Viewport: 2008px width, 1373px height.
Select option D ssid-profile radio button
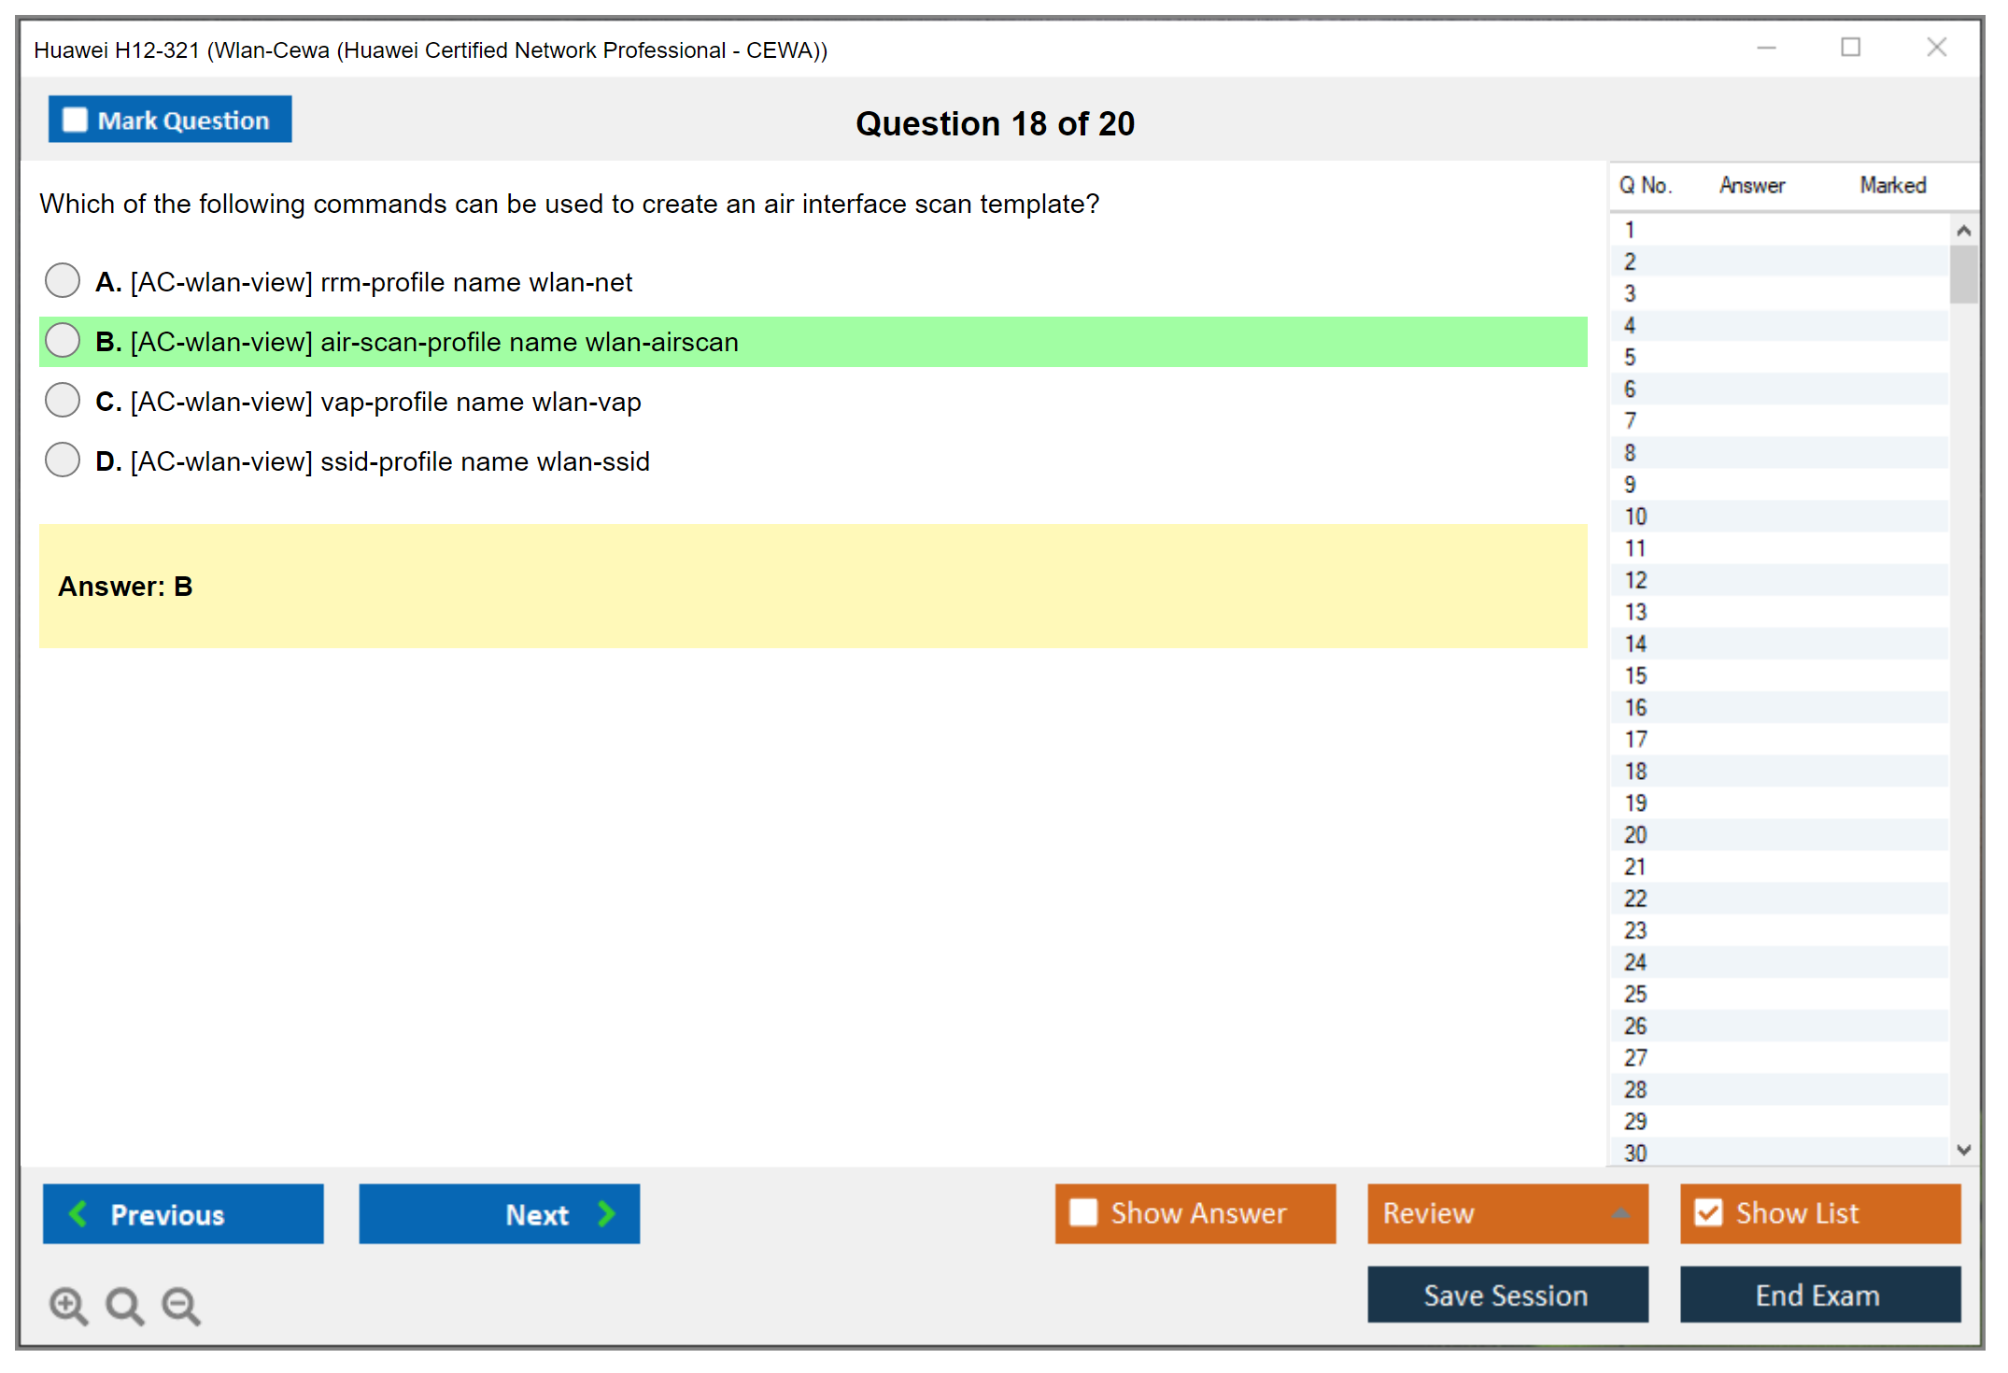pos(63,460)
